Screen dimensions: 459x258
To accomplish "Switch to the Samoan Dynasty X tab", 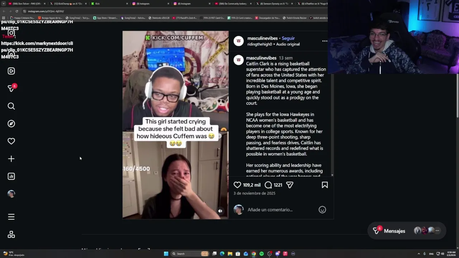I will tap(274, 4).
